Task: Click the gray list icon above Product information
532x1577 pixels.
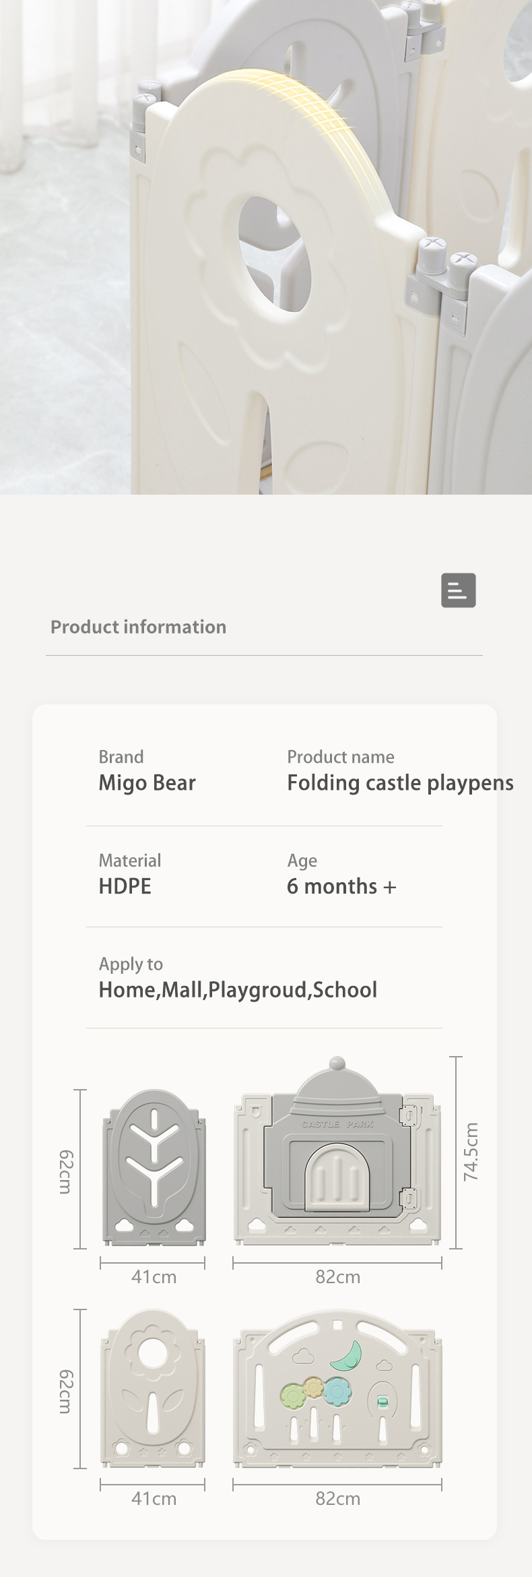Action: [459, 590]
